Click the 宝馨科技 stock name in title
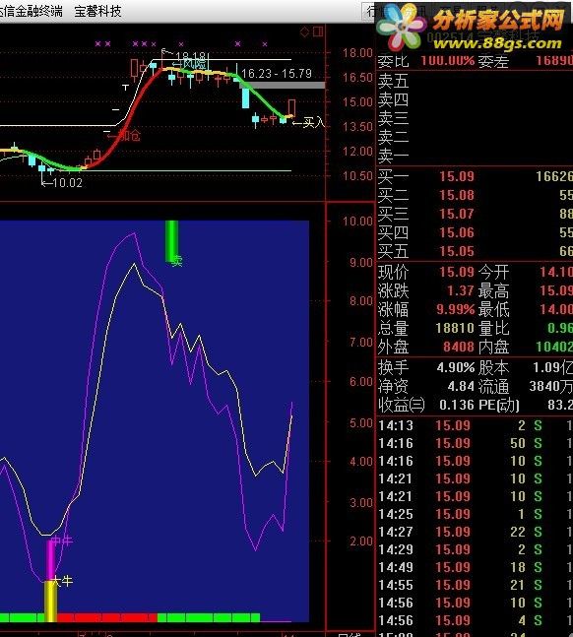Screen dimensions: 573x637 pos(97,11)
